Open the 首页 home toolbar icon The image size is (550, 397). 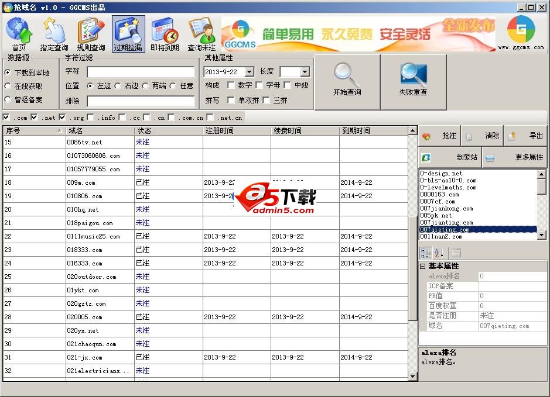tap(19, 34)
